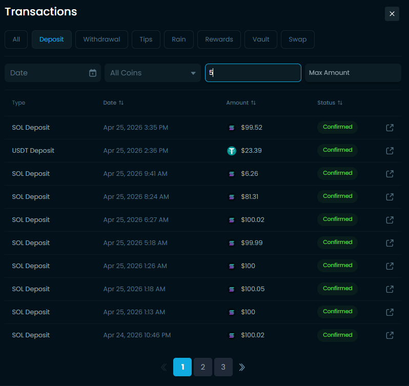Click the 'USDT Deposit' row label
The image size is (409, 386).
coord(33,151)
